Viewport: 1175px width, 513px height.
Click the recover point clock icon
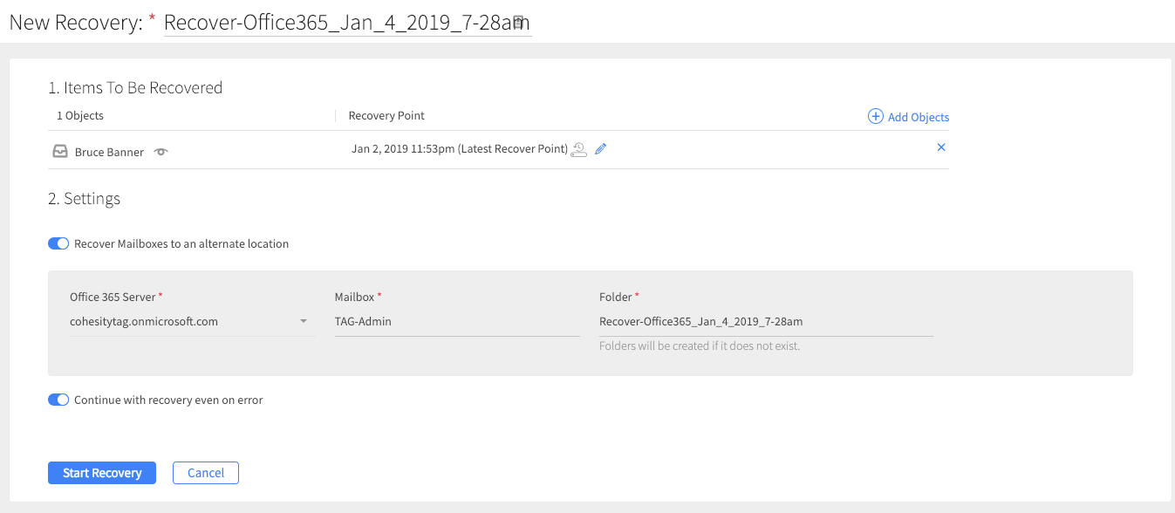[579, 149]
